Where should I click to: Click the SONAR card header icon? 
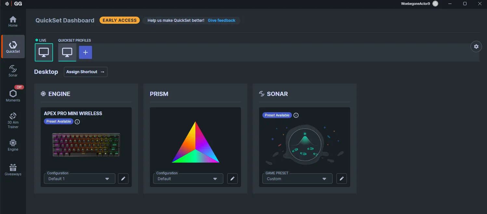pos(262,94)
